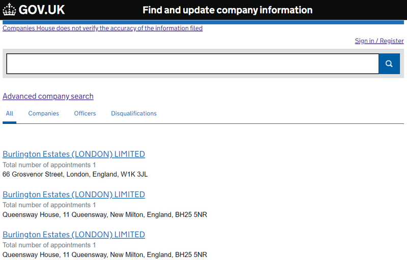Click Queensway House address under last result
Screen dimensions: 407x260
click(x=105, y=255)
